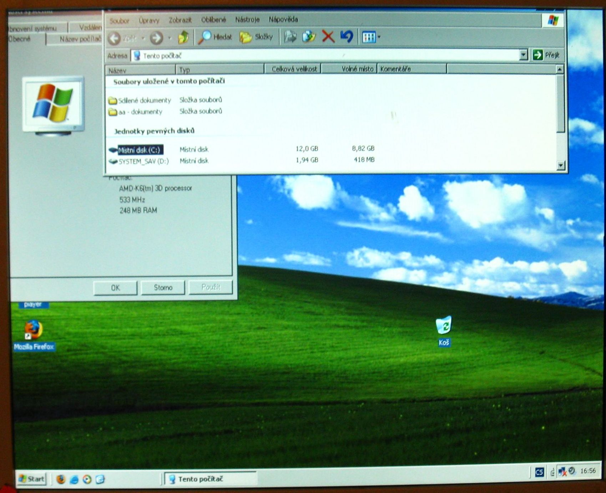606x493 pixels.
Task: Click the 16:56 taskbar clock
Action: pyautogui.click(x=588, y=471)
